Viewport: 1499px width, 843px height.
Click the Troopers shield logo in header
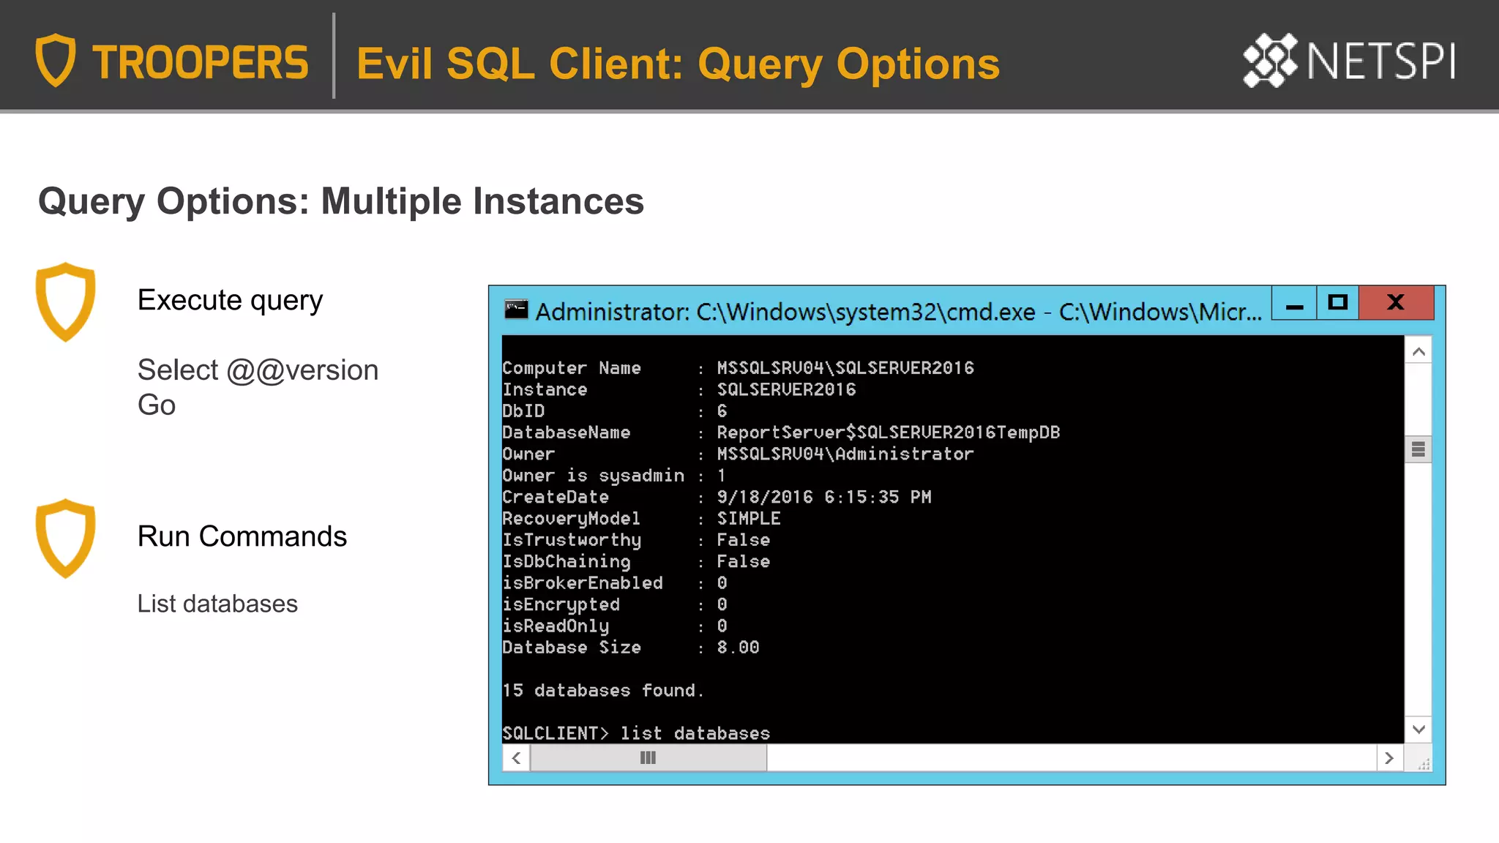pos(56,60)
